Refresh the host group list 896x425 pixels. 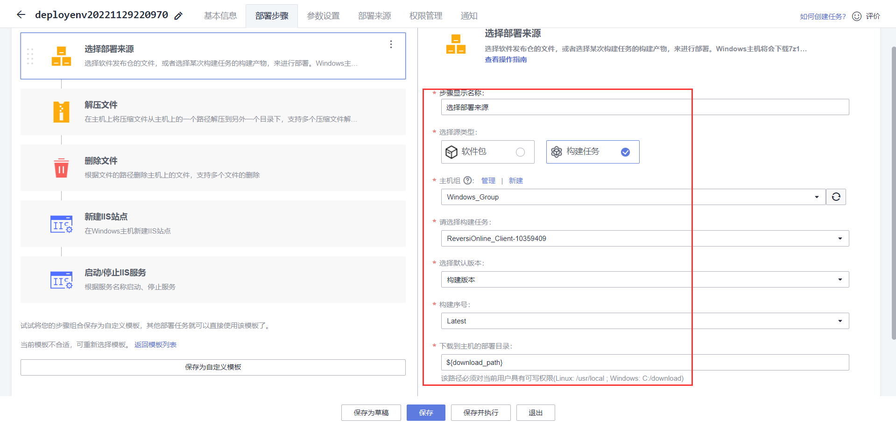836,197
